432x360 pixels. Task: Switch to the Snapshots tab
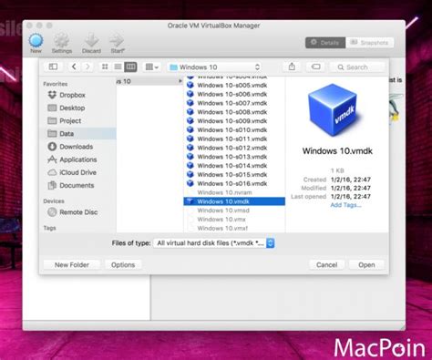pyautogui.click(x=370, y=43)
